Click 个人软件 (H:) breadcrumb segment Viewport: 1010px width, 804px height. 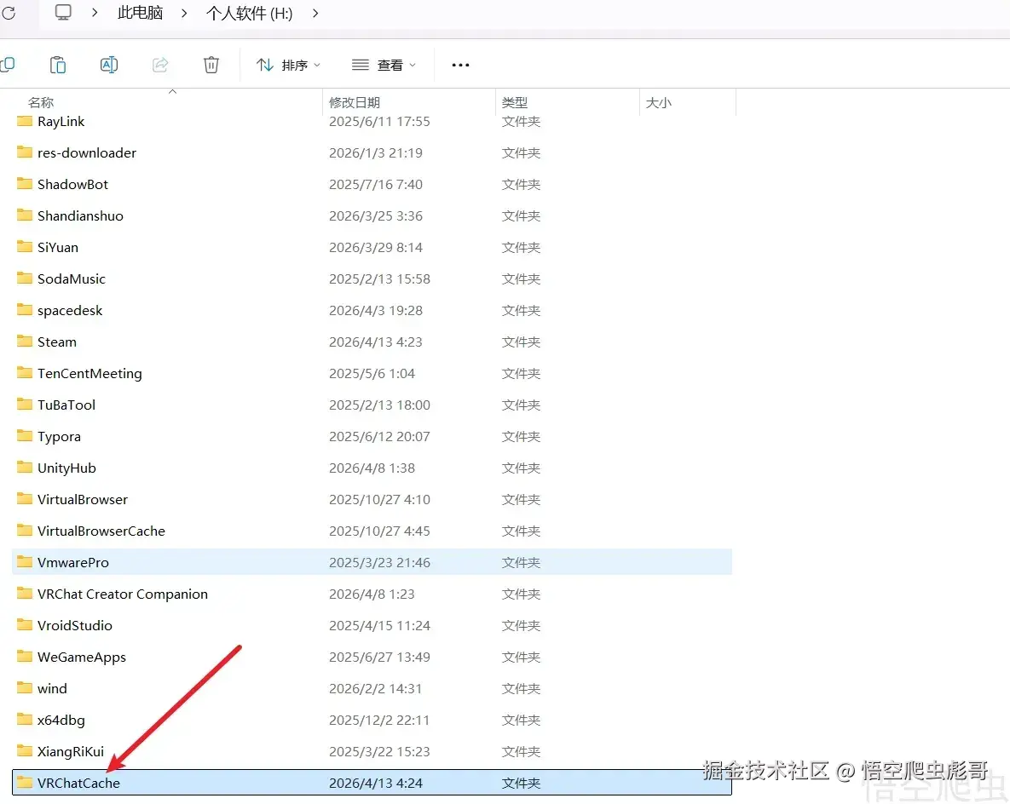click(x=249, y=13)
